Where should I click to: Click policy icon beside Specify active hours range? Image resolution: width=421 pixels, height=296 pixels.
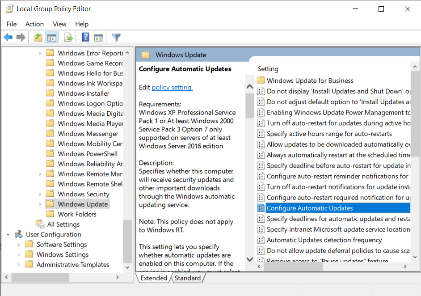pyautogui.click(x=261, y=134)
